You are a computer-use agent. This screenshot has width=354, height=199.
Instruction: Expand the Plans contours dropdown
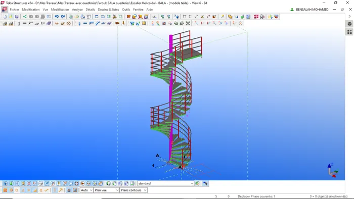pos(134,190)
